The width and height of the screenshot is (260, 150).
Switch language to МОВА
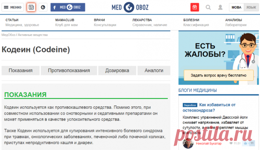[x=236, y=7]
